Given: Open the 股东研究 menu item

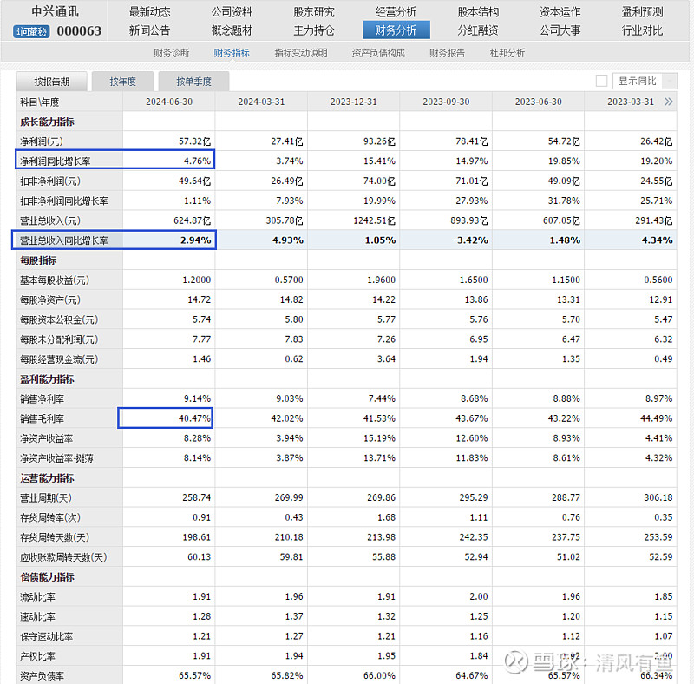Looking at the screenshot, I should [x=314, y=11].
